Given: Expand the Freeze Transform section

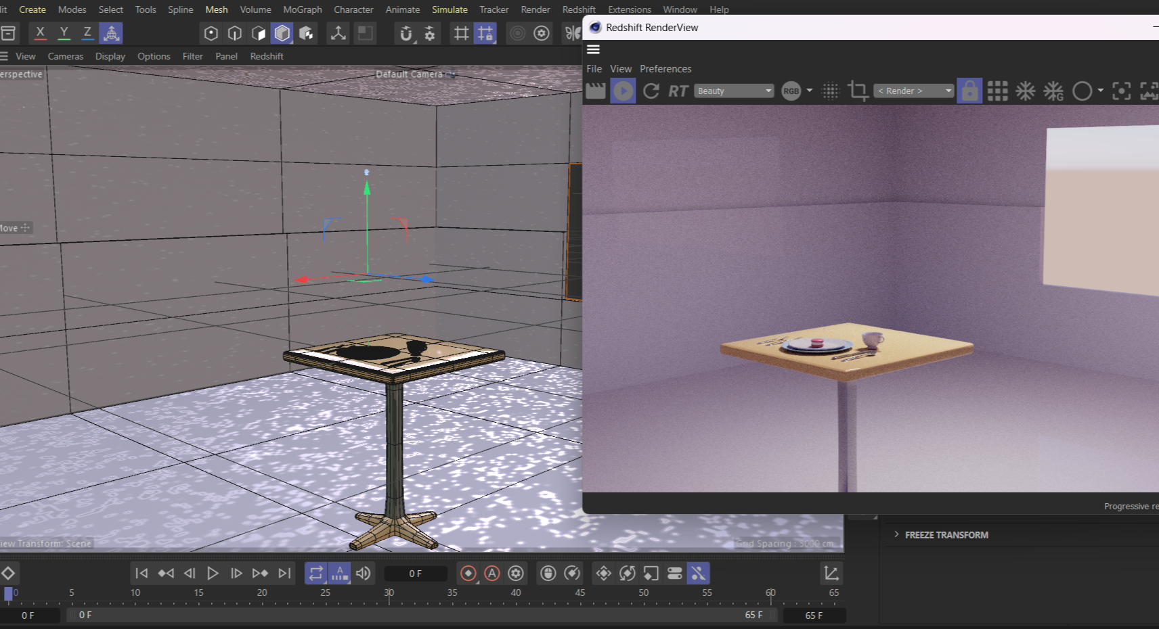Looking at the screenshot, I should (x=896, y=534).
